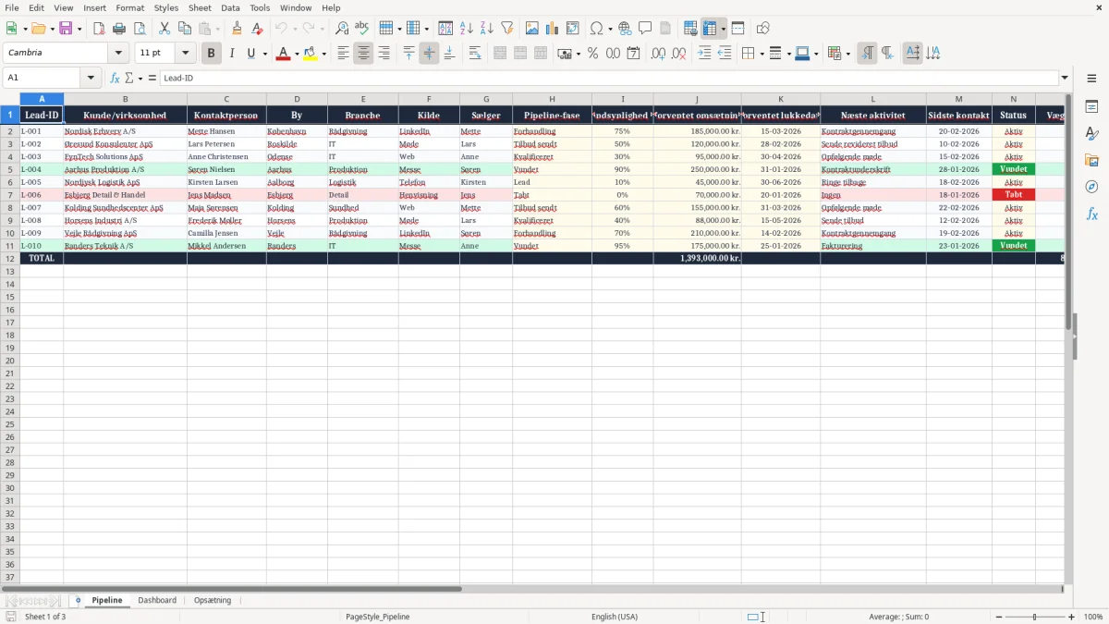Open the File menu

pos(12,7)
